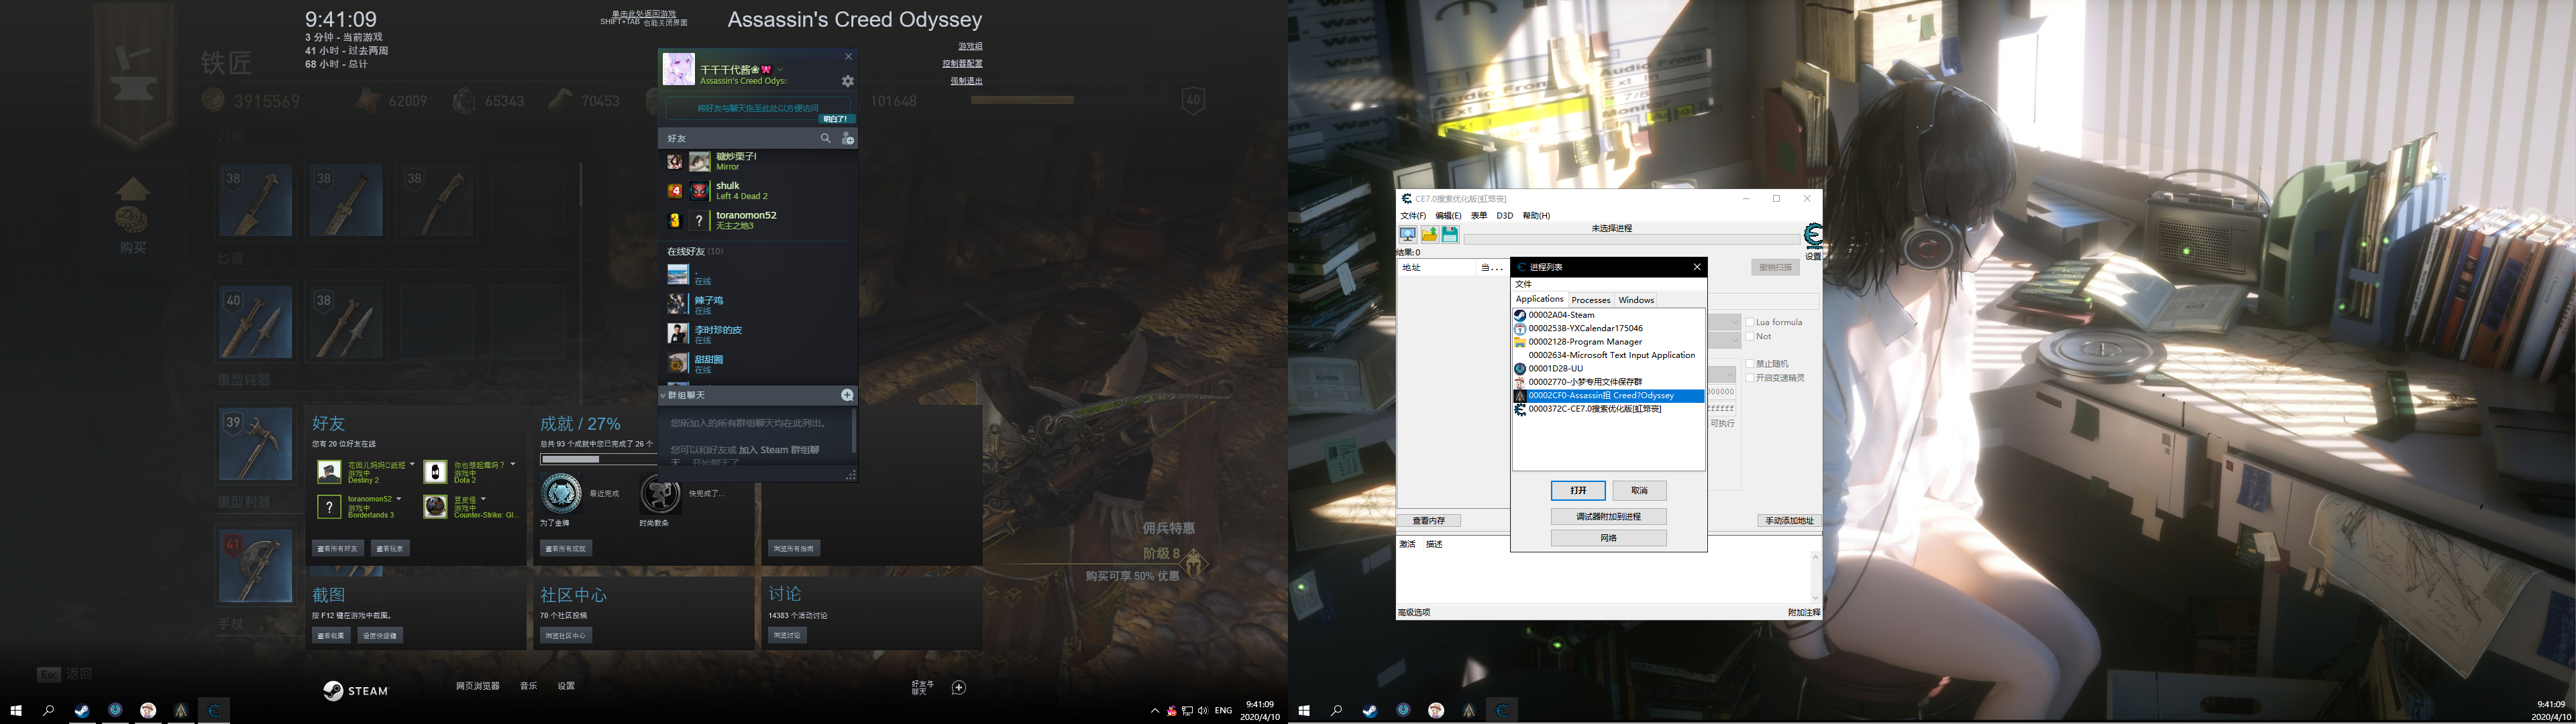Click the 网络 button
The image size is (2576, 724).
[x=1608, y=538]
